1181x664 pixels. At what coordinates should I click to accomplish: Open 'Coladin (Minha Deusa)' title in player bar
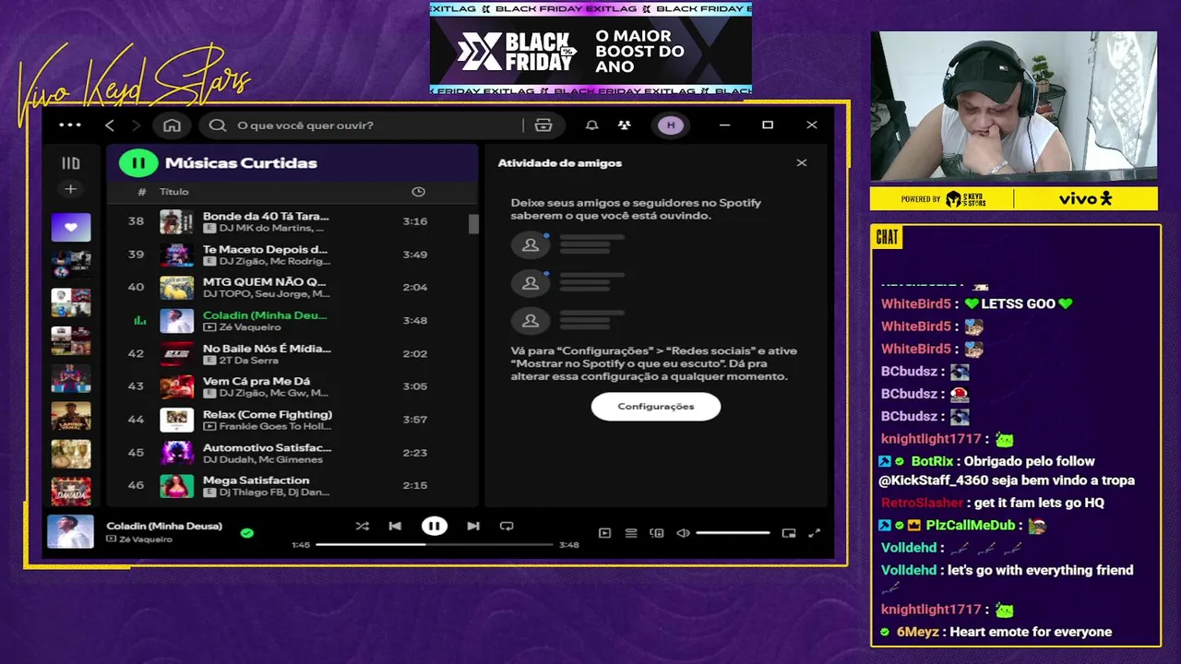tap(164, 526)
